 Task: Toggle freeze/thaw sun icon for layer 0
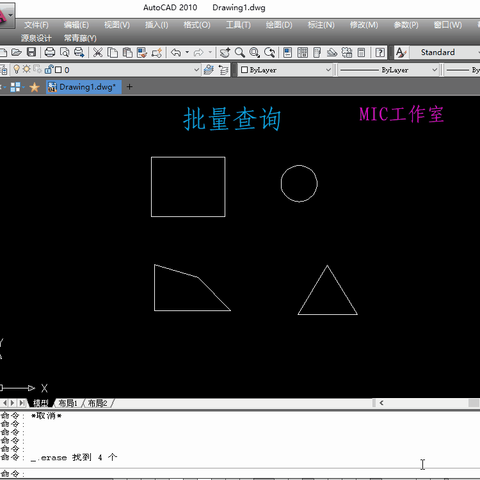coord(27,69)
